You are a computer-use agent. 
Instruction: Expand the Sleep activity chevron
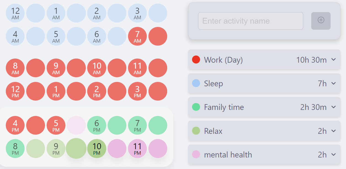click(334, 83)
